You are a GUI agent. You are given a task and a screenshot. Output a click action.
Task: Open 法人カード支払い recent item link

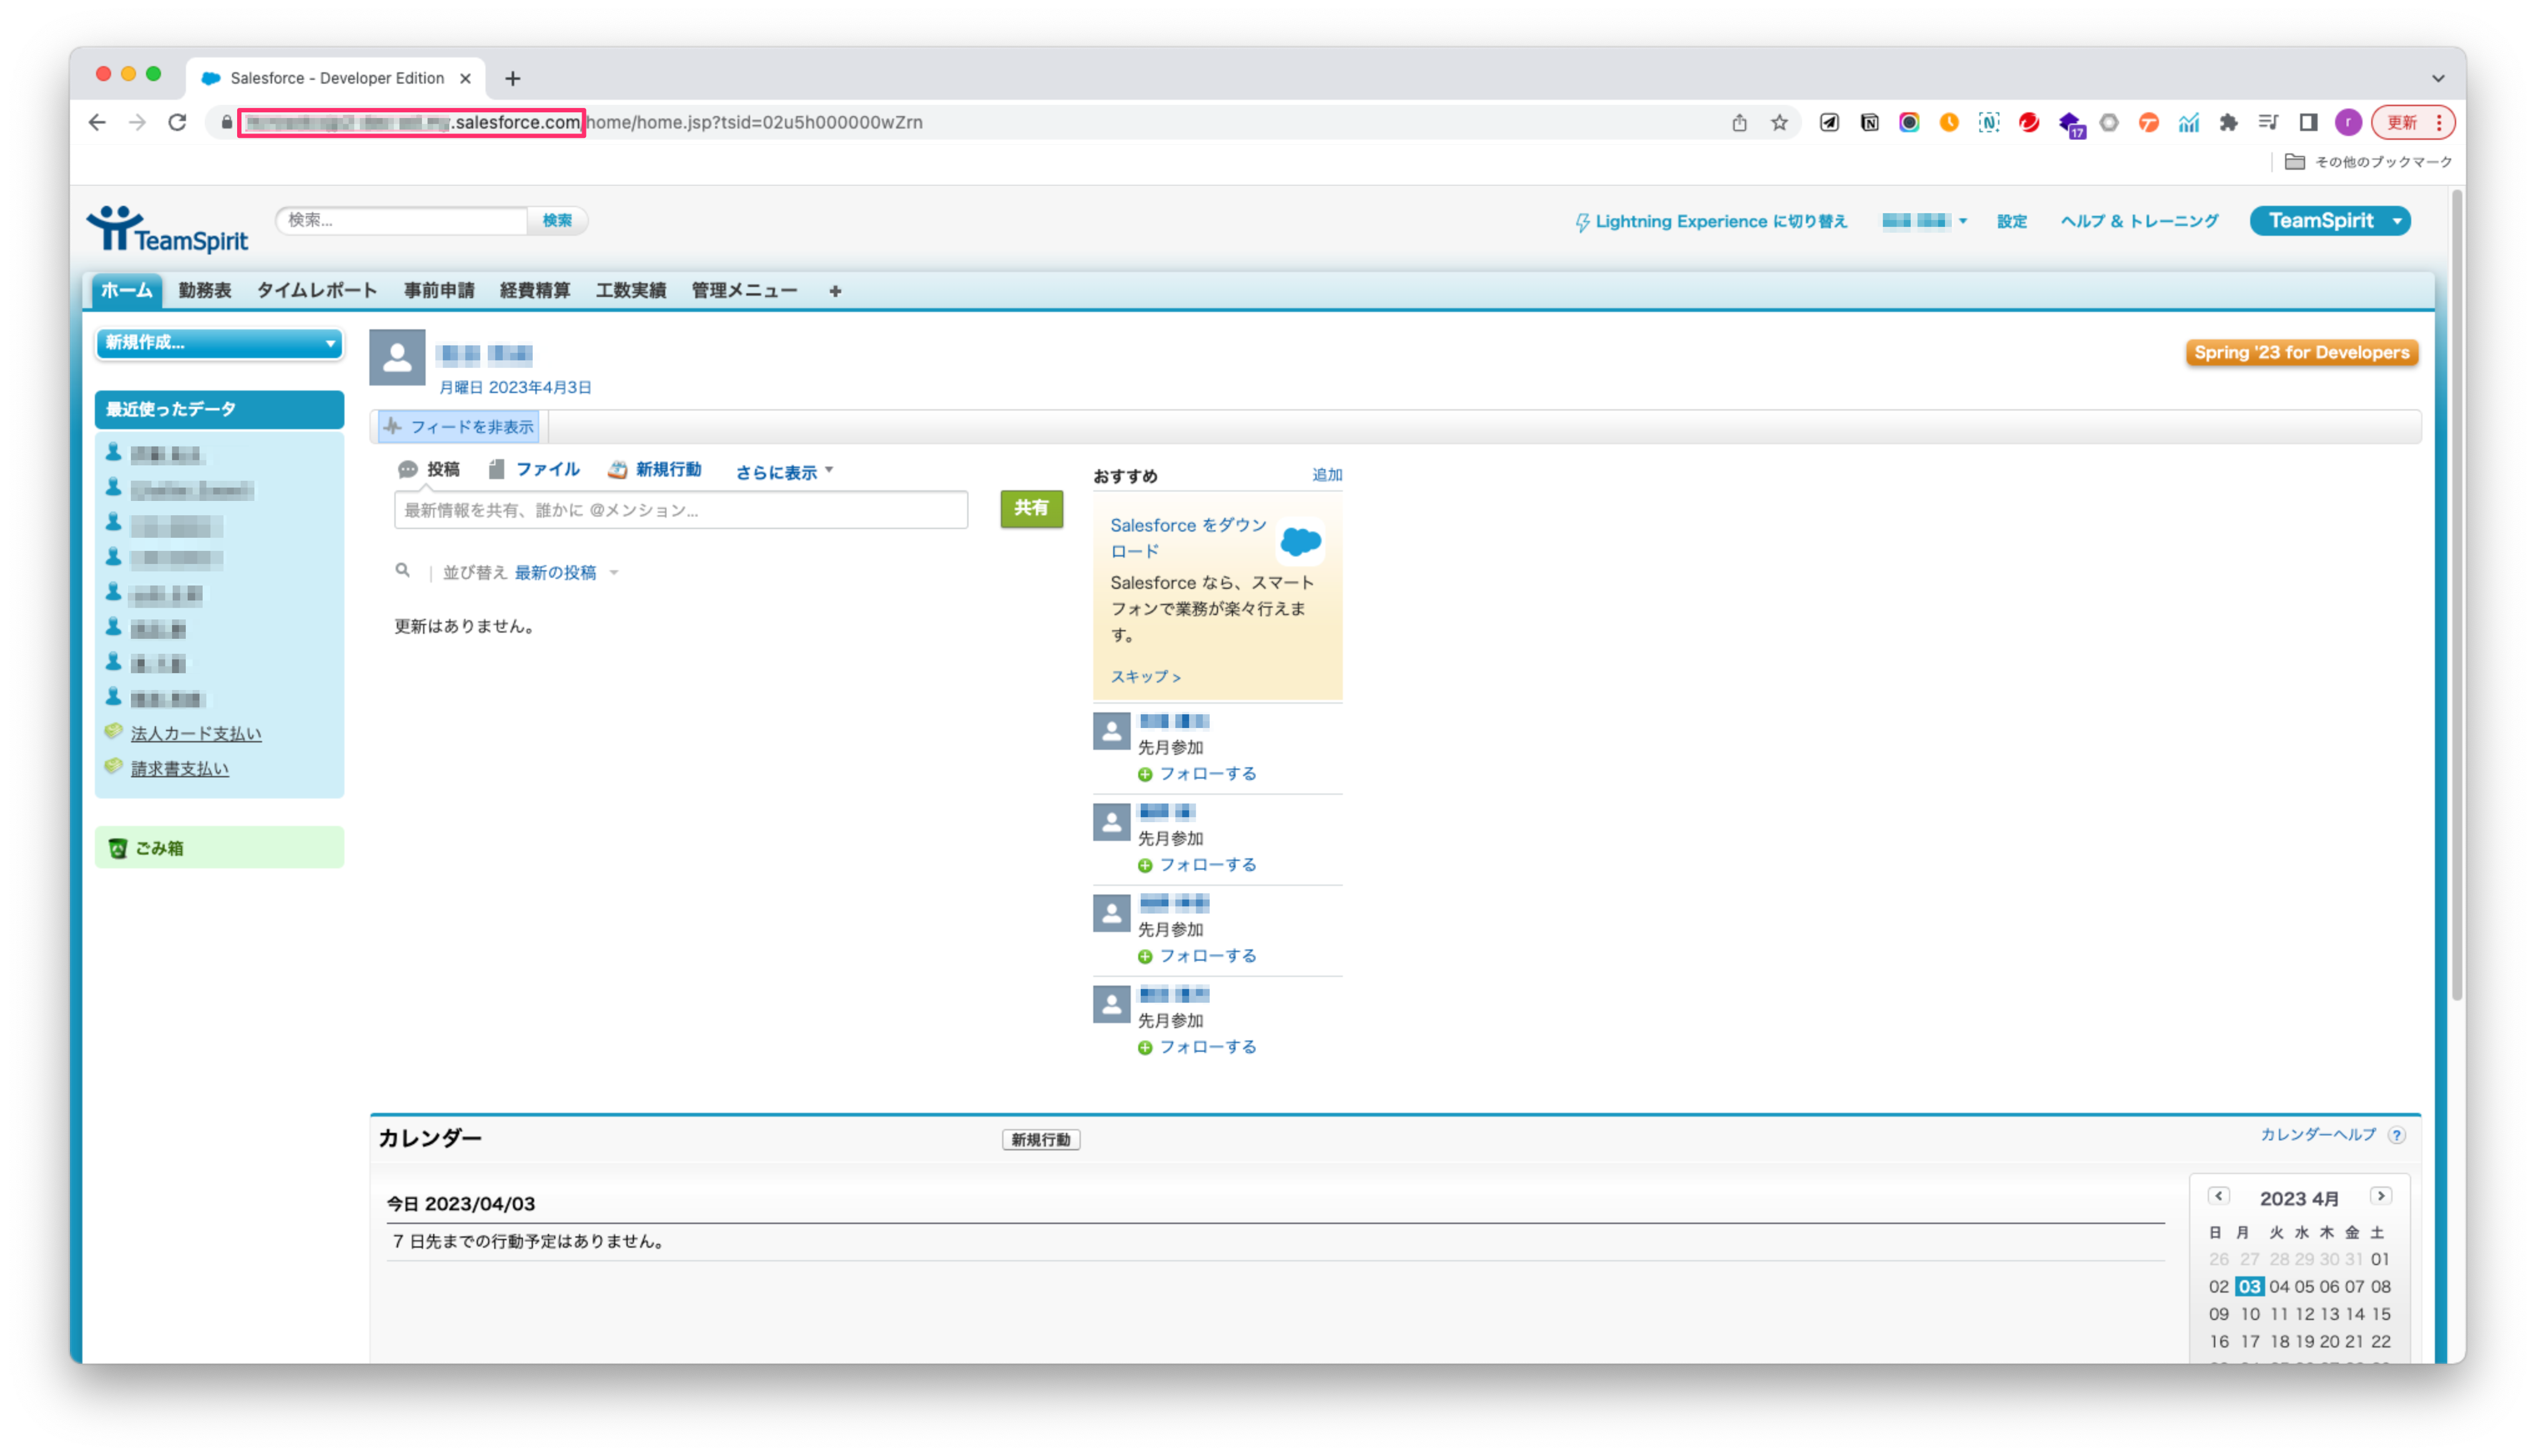pos(196,733)
